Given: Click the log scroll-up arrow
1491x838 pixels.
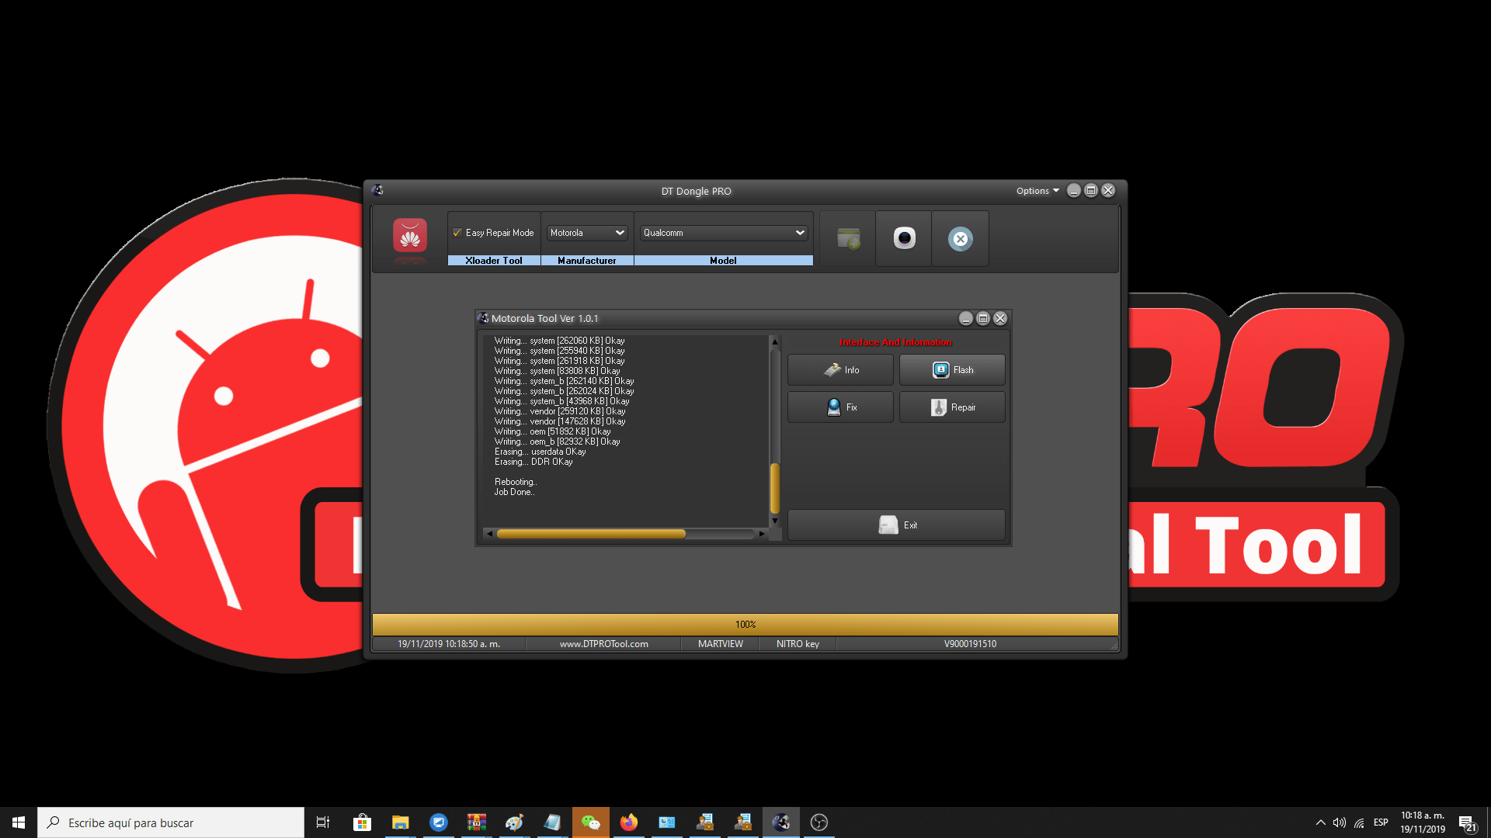Looking at the screenshot, I should pyautogui.click(x=774, y=342).
